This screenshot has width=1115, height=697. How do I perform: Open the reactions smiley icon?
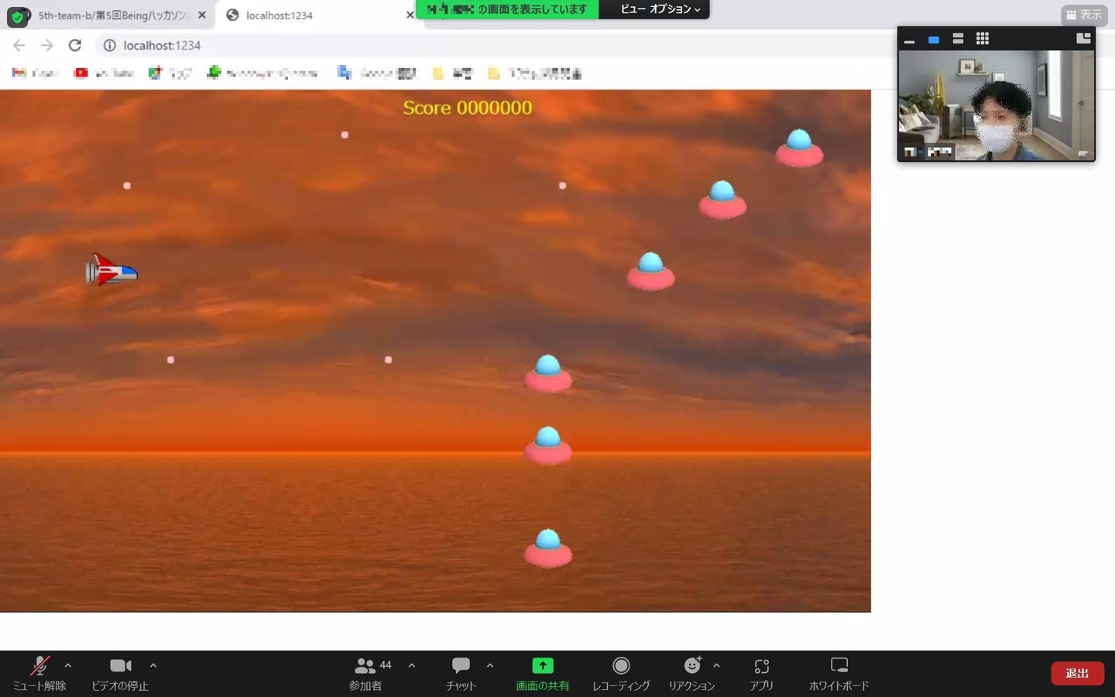tap(692, 665)
